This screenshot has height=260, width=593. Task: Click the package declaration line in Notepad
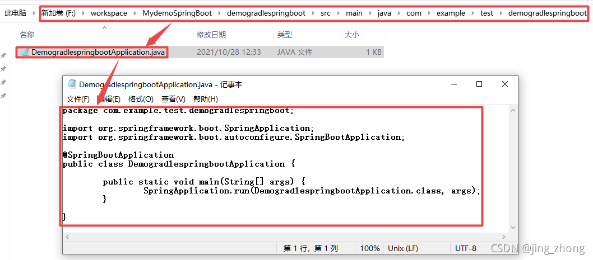coord(178,111)
